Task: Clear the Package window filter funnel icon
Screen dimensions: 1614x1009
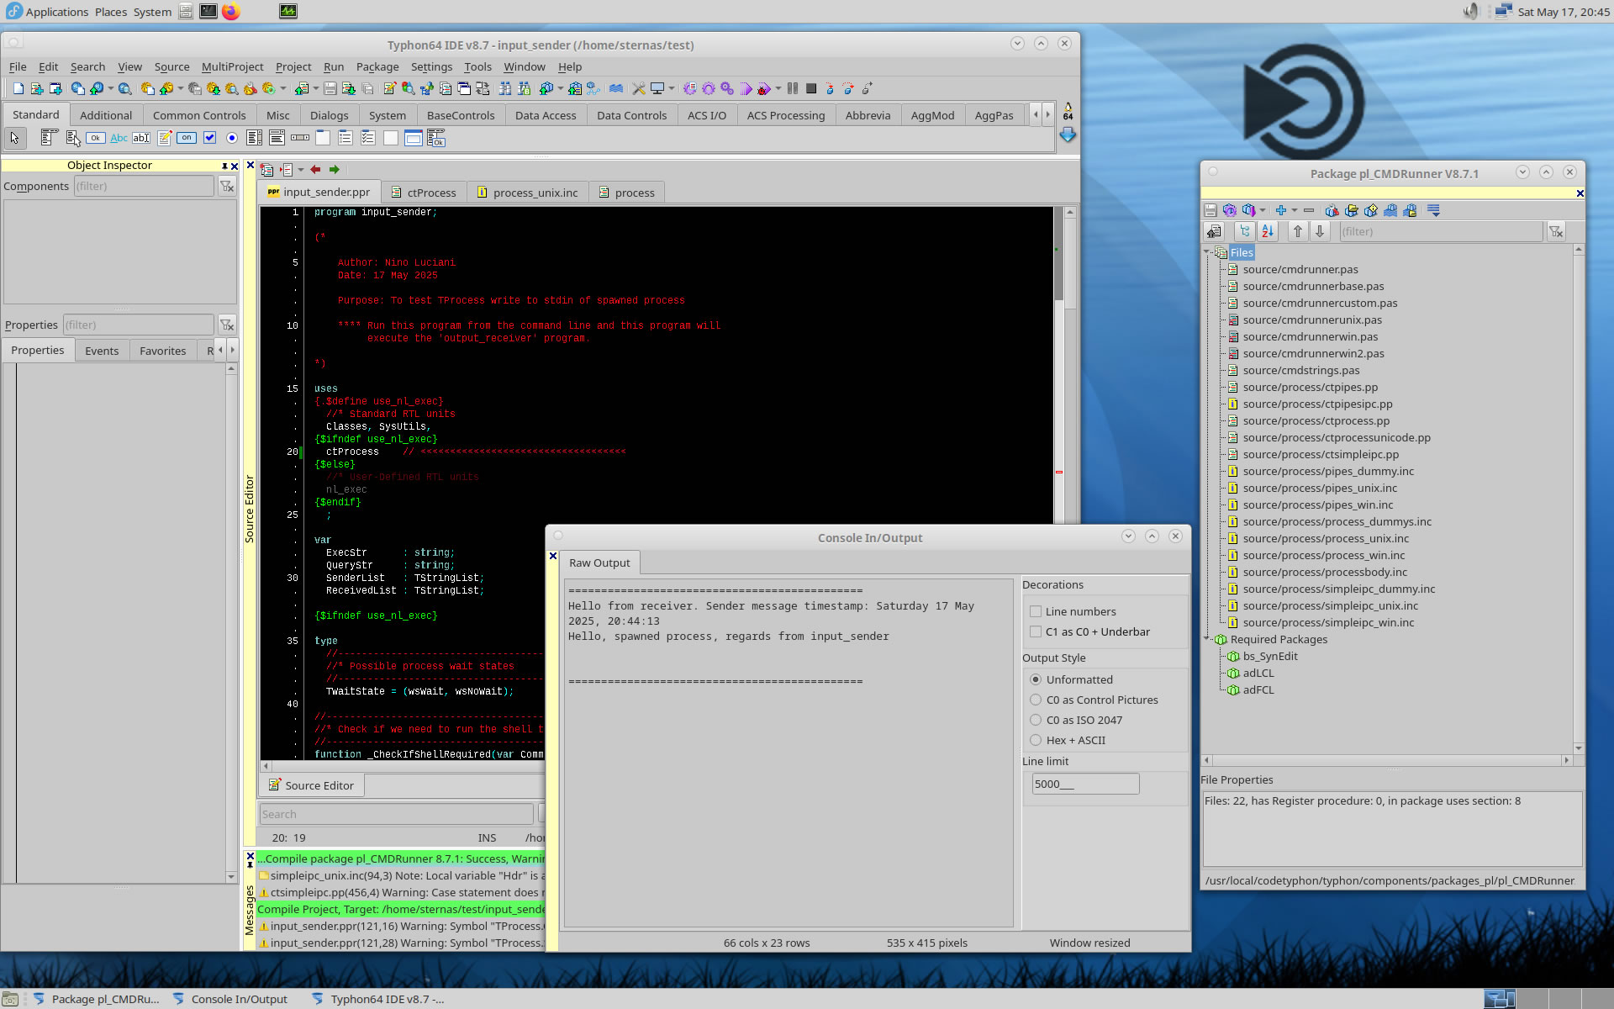Action: pyautogui.click(x=1556, y=231)
